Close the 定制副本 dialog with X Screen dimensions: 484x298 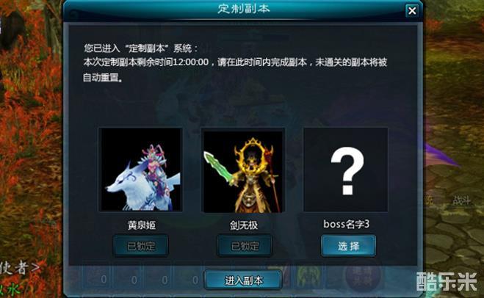412,11
